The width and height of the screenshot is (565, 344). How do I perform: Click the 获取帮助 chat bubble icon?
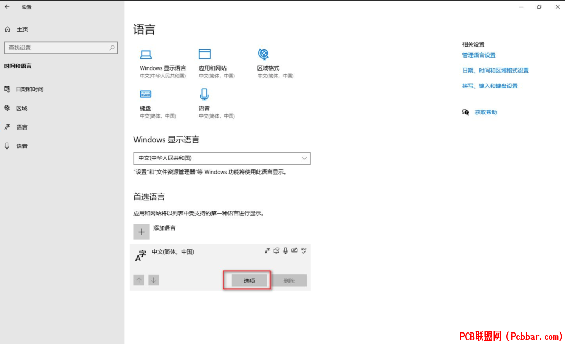click(466, 112)
